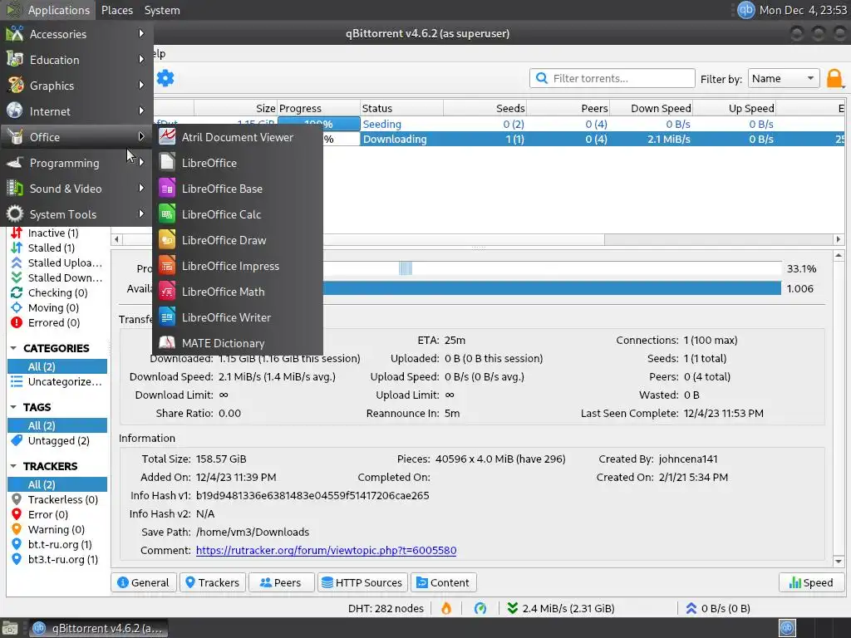The height and width of the screenshot is (638, 851).
Task: Expand the System Tools submenu
Action: pyautogui.click(x=76, y=214)
